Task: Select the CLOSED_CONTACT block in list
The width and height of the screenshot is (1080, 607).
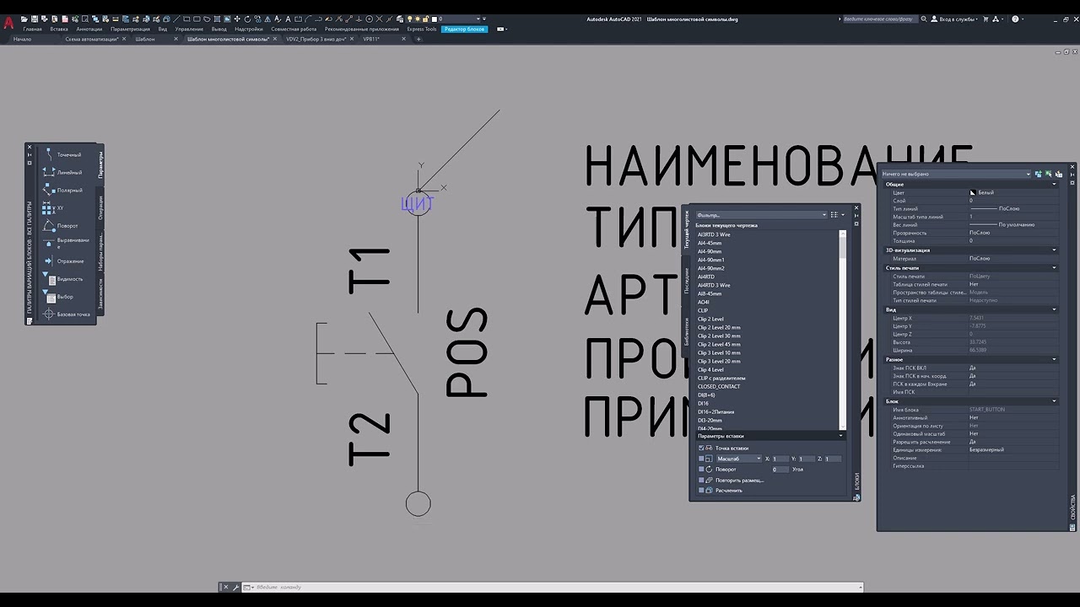Action: pyautogui.click(x=719, y=386)
